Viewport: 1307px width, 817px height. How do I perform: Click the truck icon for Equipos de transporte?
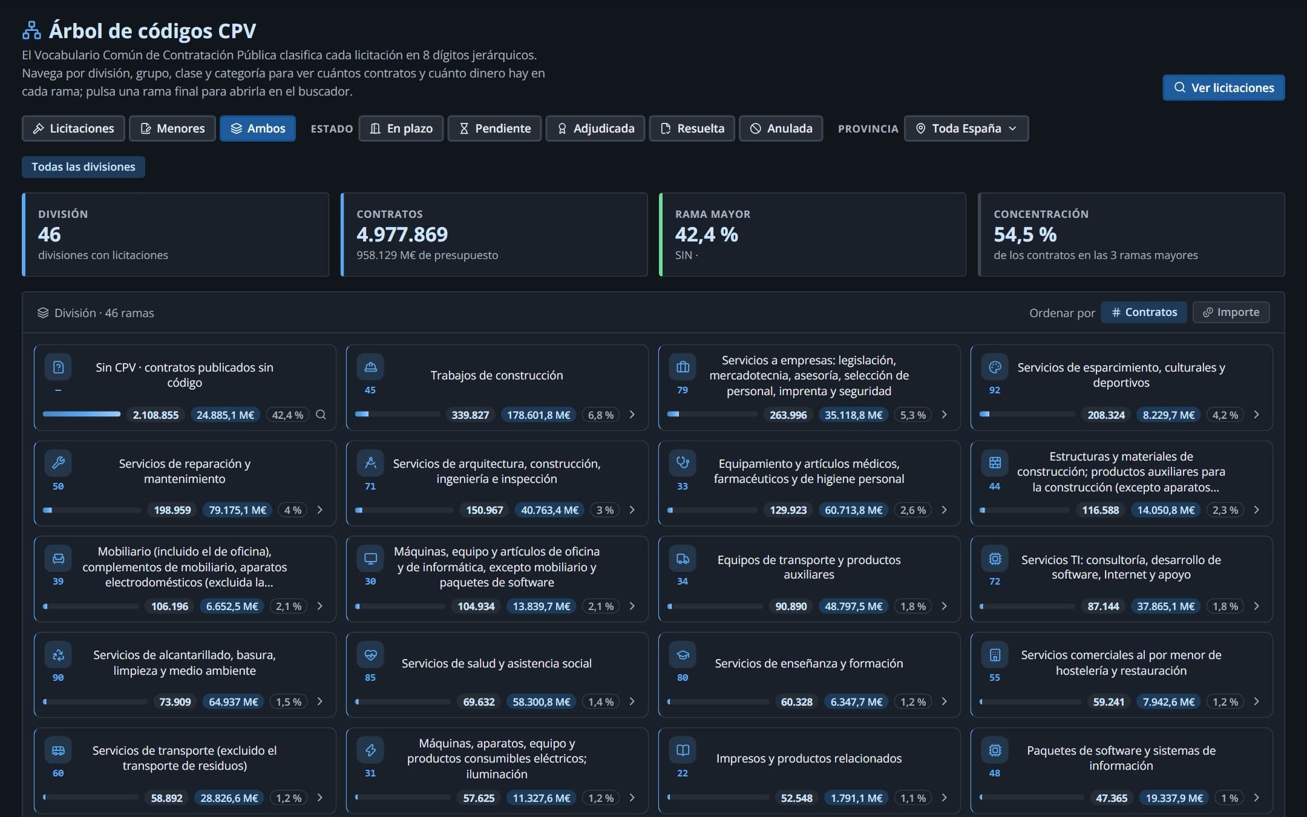click(x=683, y=559)
